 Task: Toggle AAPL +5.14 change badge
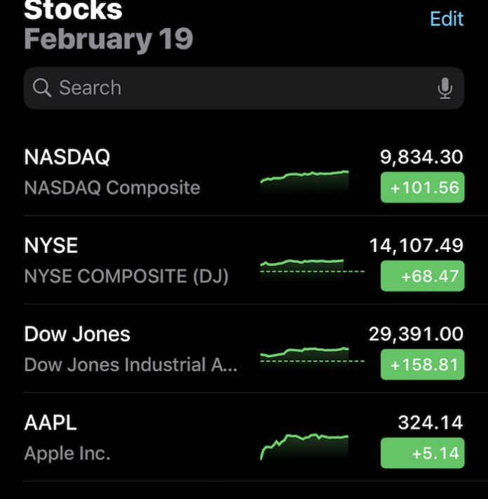tap(423, 453)
